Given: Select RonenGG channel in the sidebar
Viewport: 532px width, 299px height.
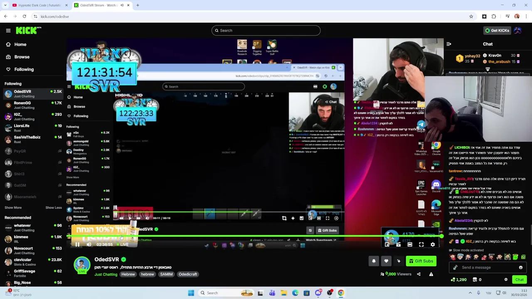Looking at the screenshot, I should 33,105.
